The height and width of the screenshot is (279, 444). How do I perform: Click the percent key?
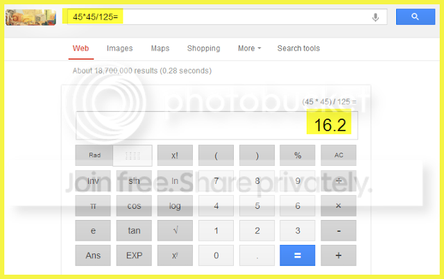pyautogui.click(x=298, y=155)
